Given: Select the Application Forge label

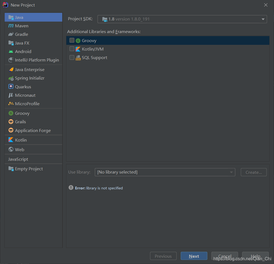Looking at the screenshot, I should [x=33, y=131].
